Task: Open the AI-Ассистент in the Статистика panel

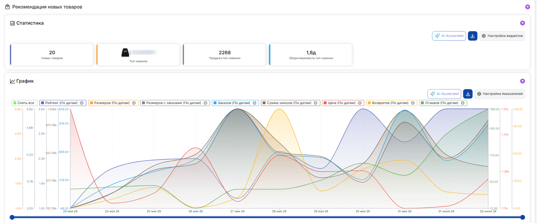Action: [x=449, y=36]
